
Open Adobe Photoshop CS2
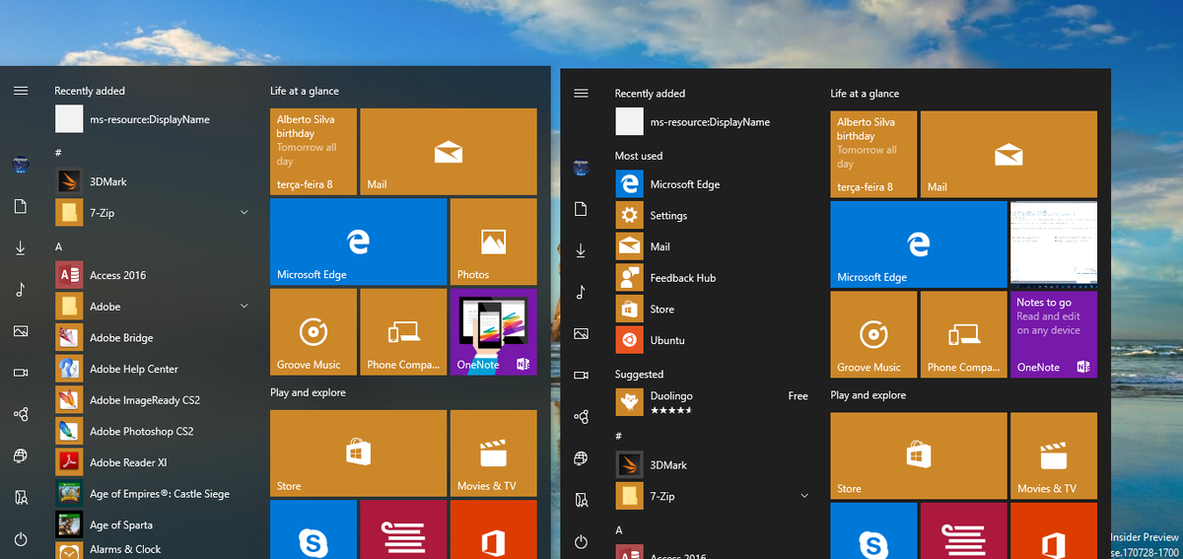click(x=153, y=431)
